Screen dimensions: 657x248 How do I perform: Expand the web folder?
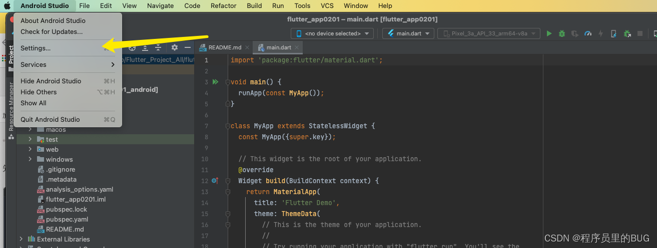tap(30, 149)
